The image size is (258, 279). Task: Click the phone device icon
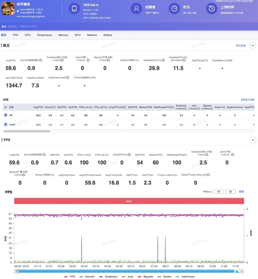point(74,8)
